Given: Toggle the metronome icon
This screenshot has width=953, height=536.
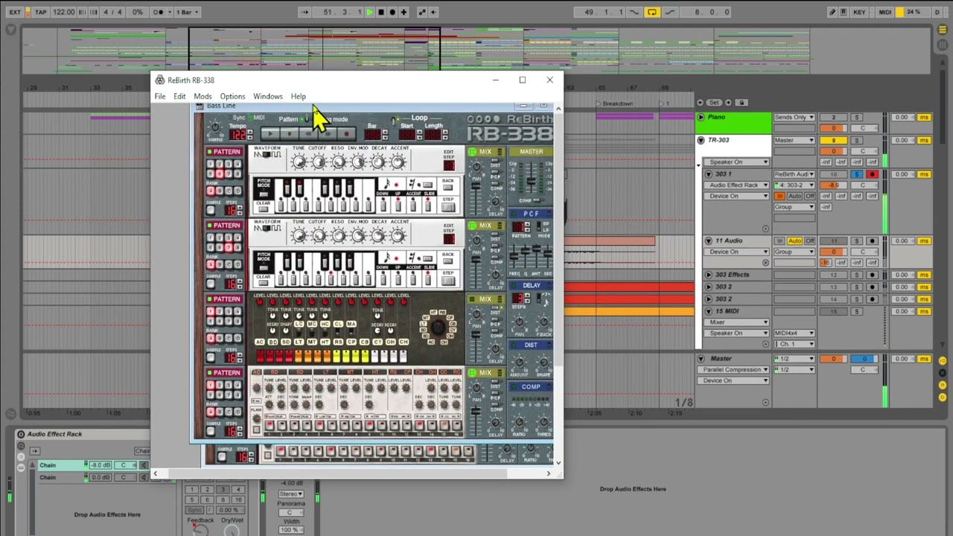Looking at the screenshot, I should tap(159, 12).
